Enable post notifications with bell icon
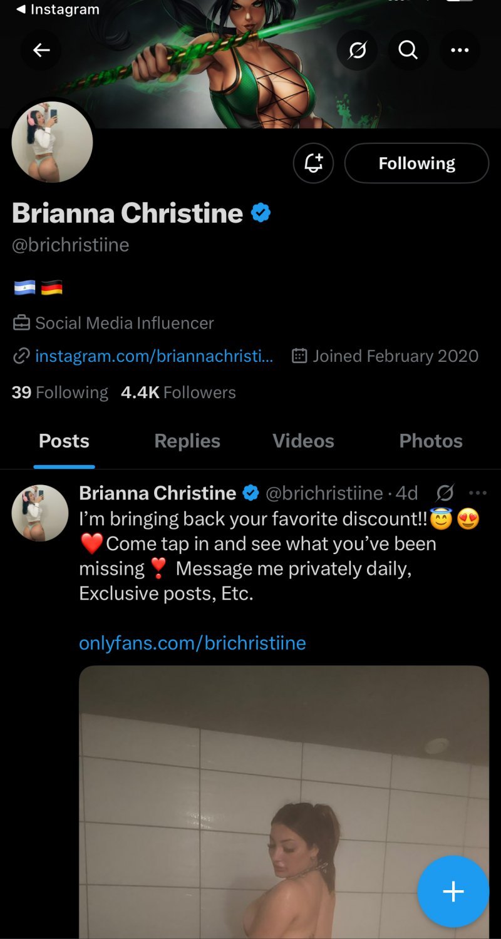 pyautogui.click(x=313, y=163)
